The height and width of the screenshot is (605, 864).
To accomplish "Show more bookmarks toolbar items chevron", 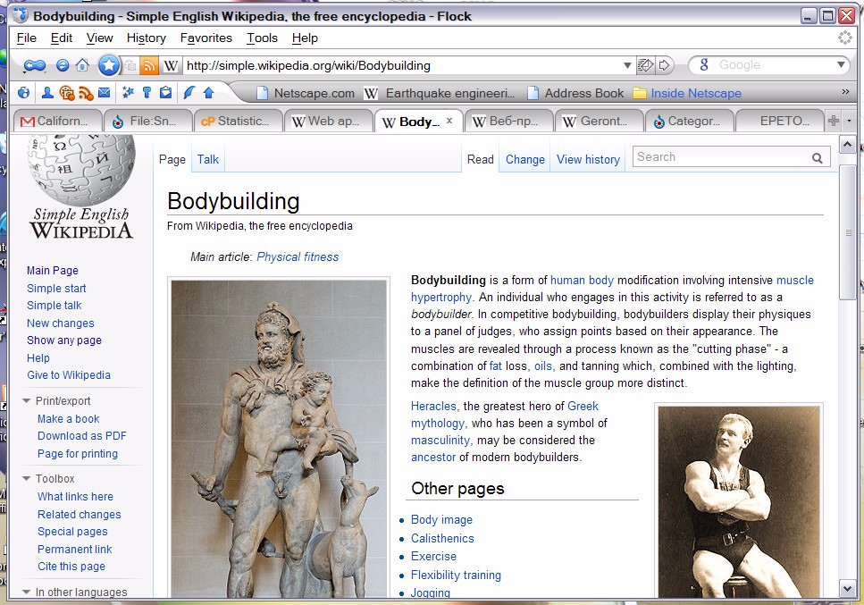I will coord(845,91).
